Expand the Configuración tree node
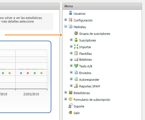 coord(66,20)
